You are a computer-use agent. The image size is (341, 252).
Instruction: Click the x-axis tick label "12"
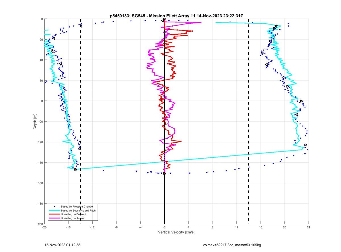(236, 228)
